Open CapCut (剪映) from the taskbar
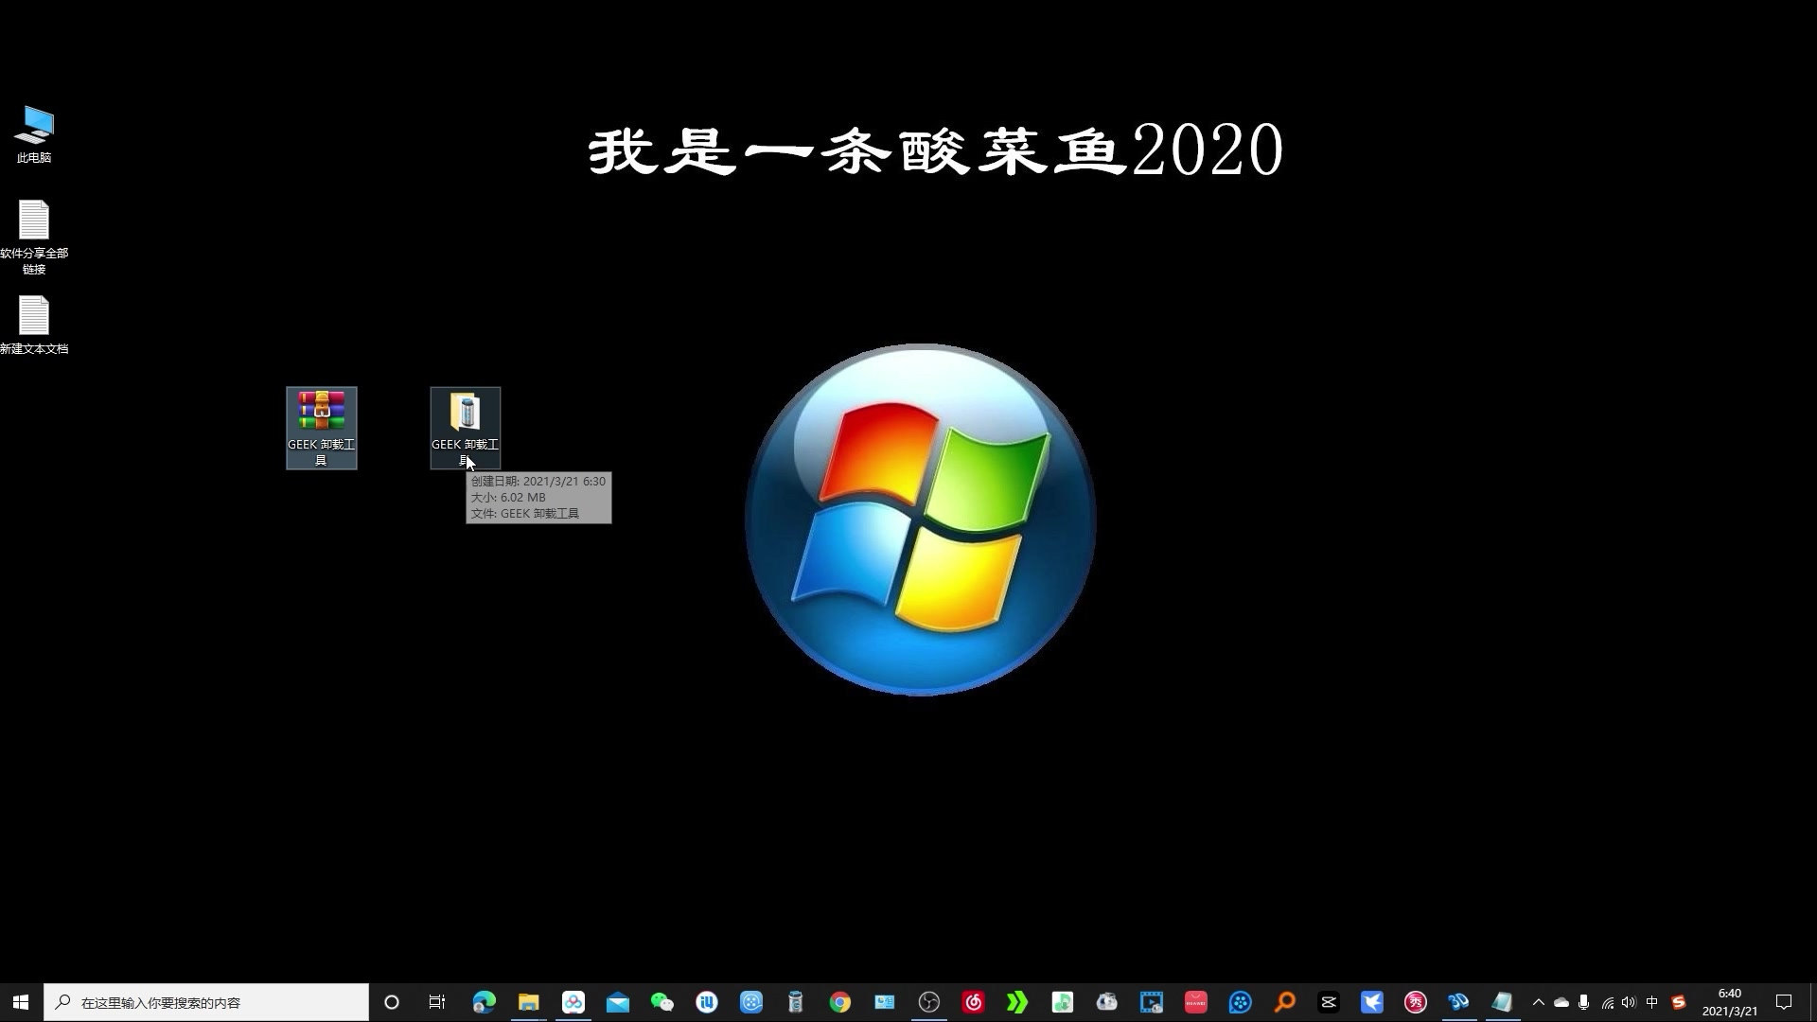This screenshot has height=1022, width=1817. [x=1329, y=1002]
